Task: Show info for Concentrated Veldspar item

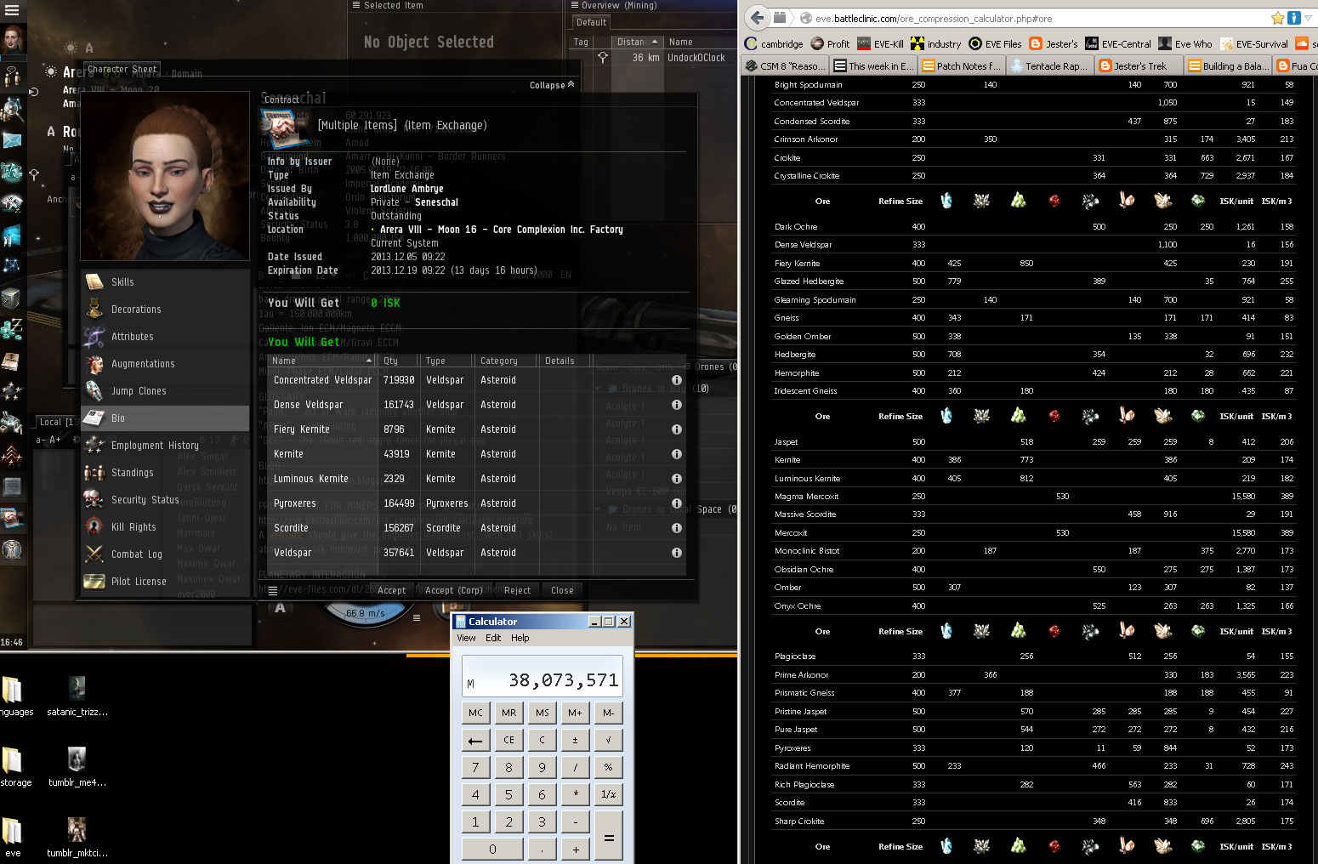Action: 677,380
